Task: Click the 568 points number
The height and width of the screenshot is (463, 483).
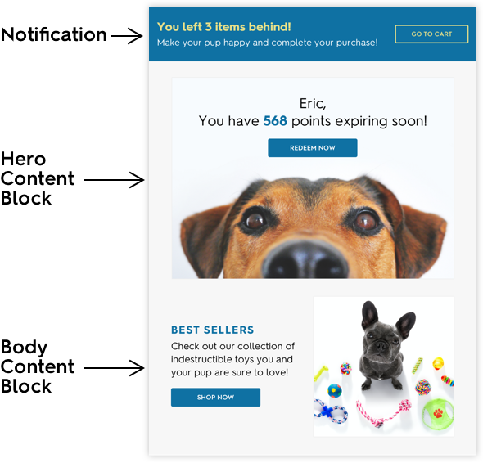Action: [x=275, y=121]
